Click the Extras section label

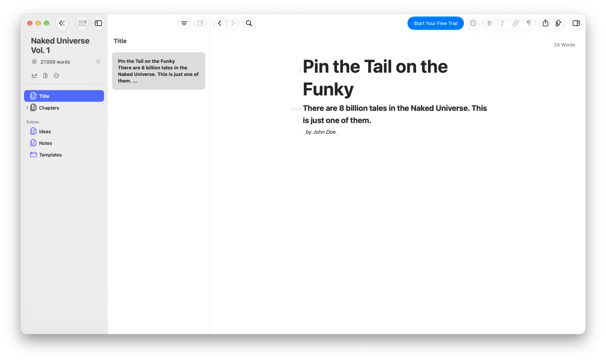(33, 122)
